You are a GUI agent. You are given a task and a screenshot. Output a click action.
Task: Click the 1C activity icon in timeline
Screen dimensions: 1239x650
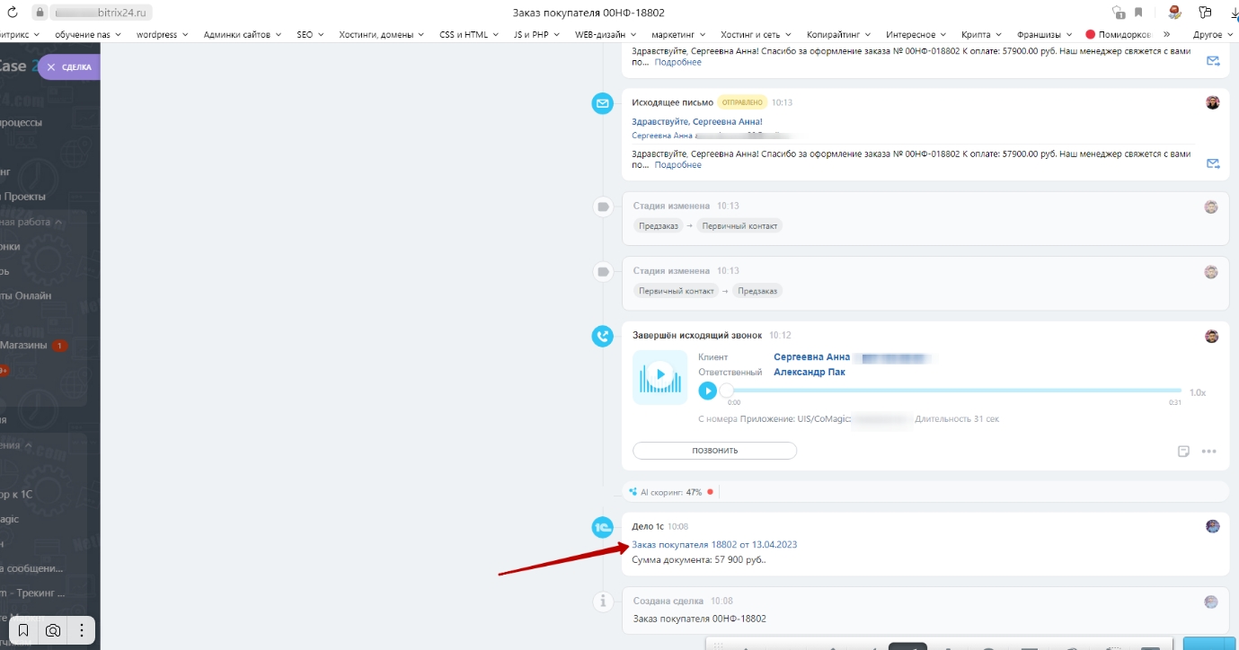coord(602,528)
